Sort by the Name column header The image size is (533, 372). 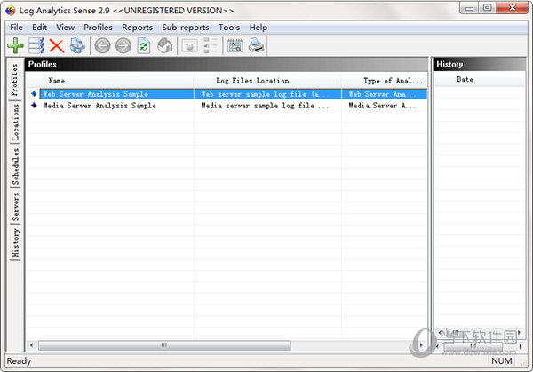click(x=110, y=81)
